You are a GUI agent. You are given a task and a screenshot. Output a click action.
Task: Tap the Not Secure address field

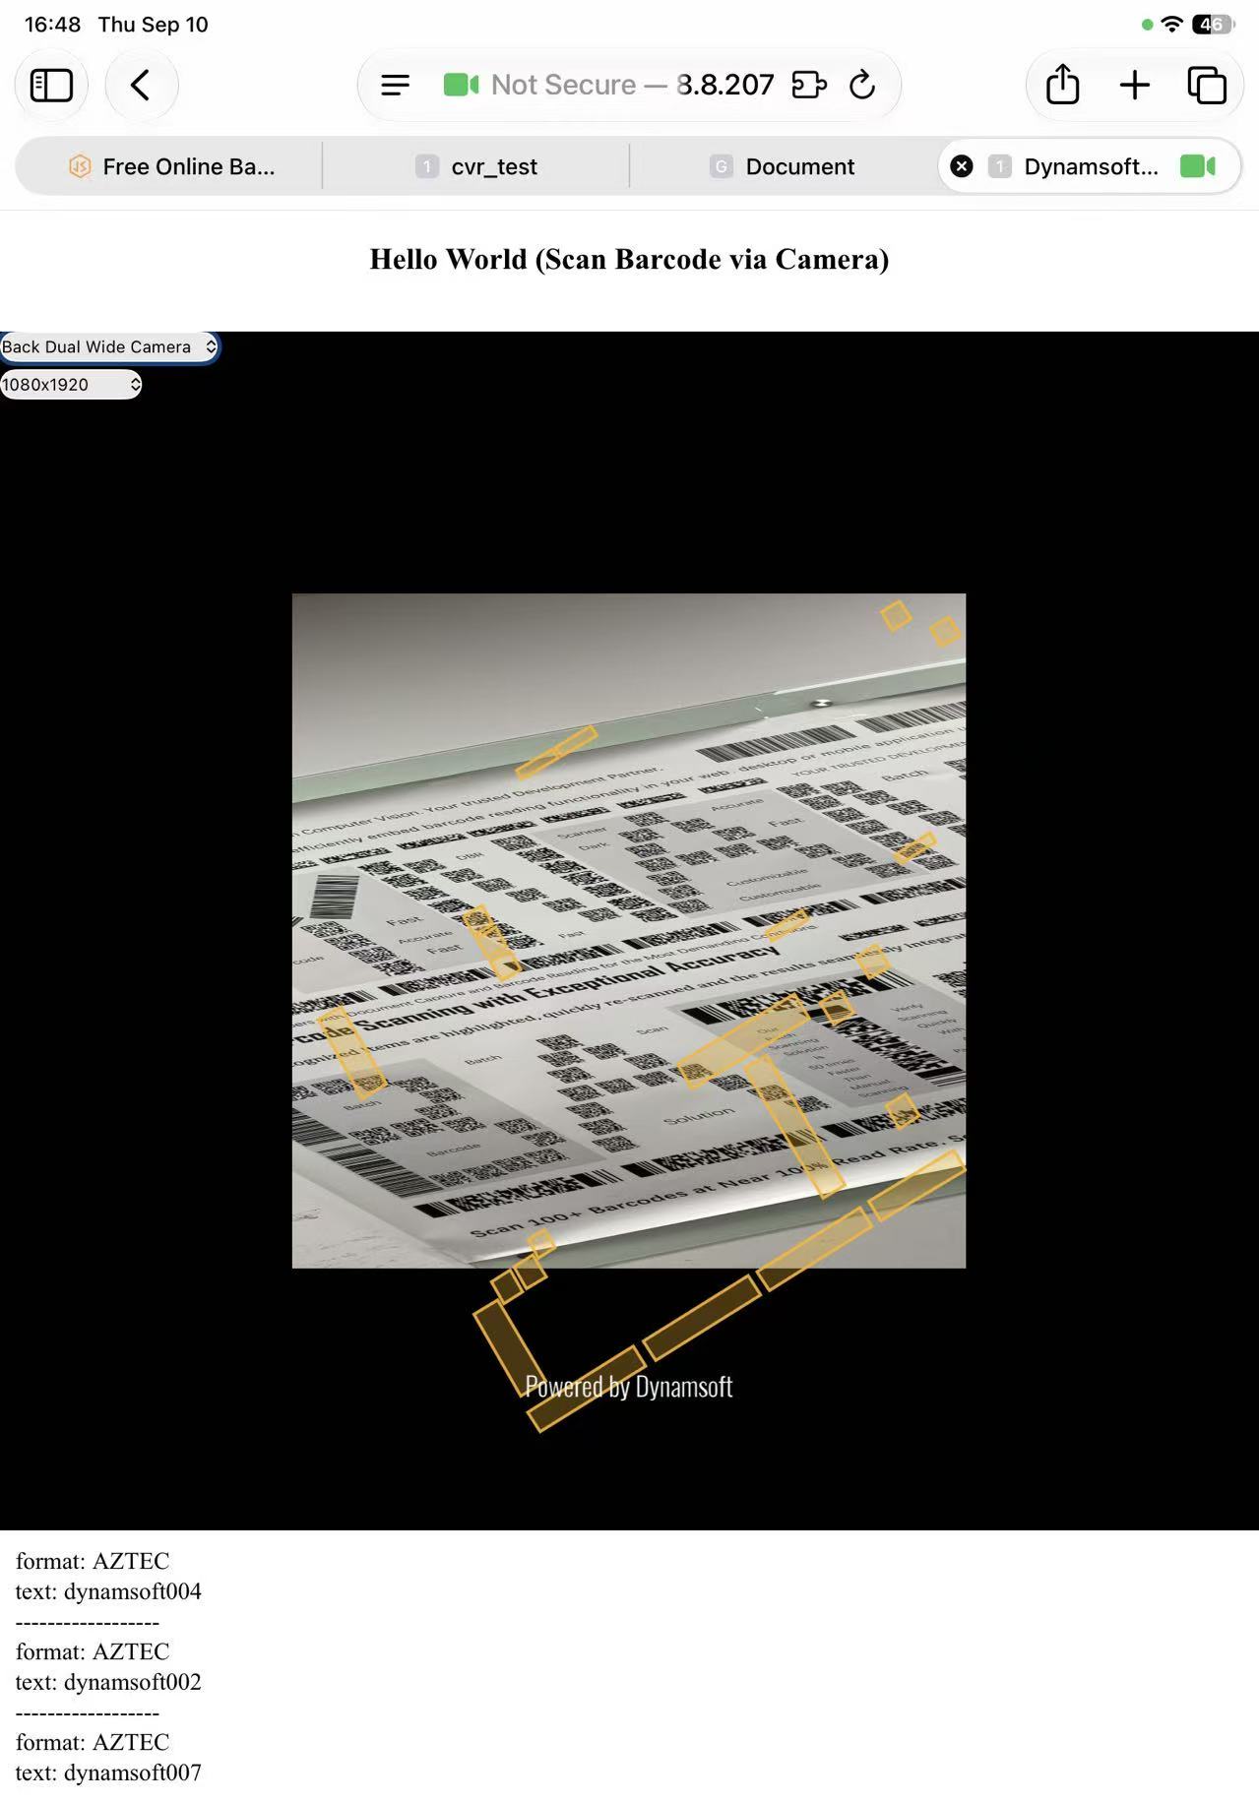point(630,85)
